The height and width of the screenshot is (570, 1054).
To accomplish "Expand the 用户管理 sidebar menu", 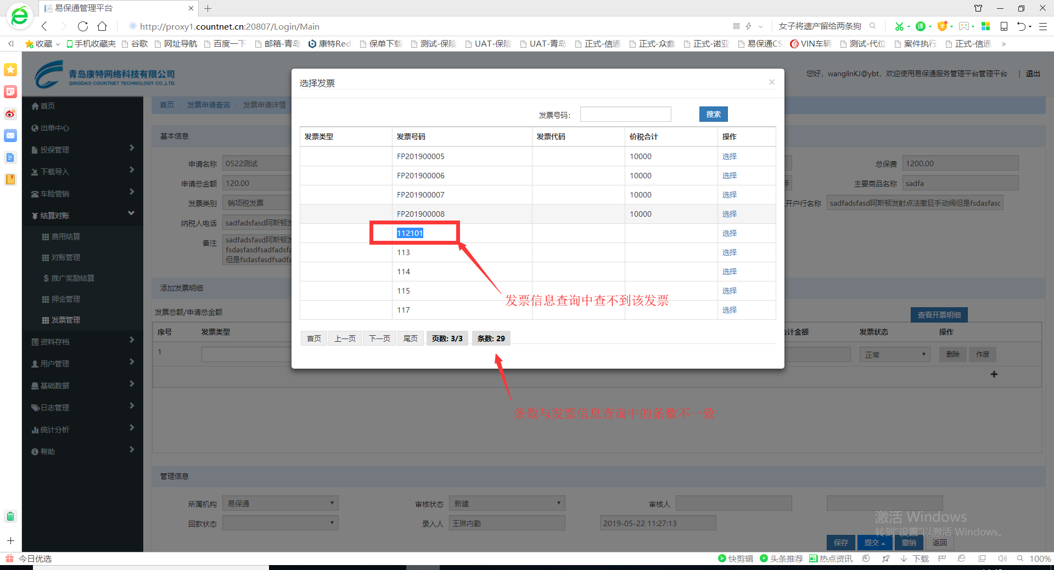I will 82,363.
